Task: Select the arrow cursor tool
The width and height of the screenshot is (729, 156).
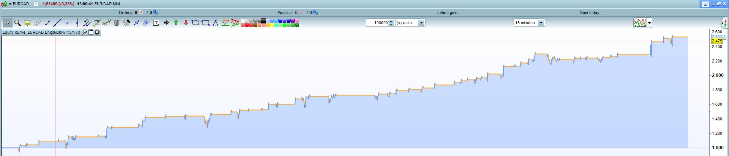Action: pos(8,23)
